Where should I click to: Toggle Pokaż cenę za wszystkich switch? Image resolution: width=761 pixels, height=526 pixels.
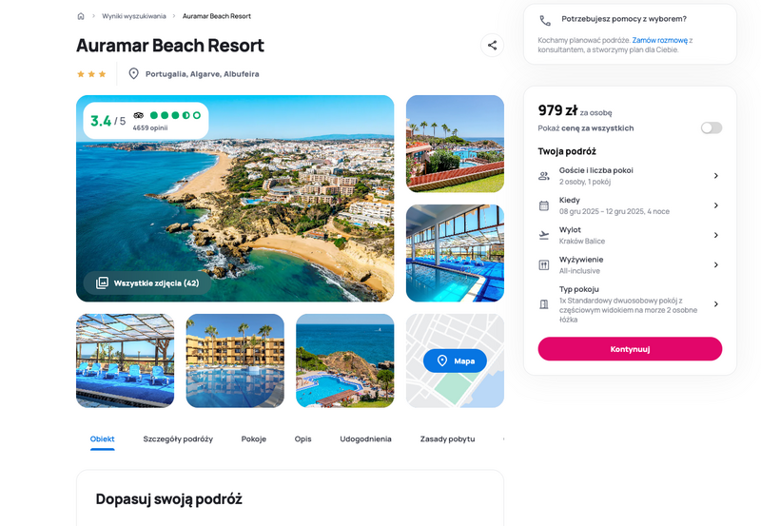coord(712,127)
